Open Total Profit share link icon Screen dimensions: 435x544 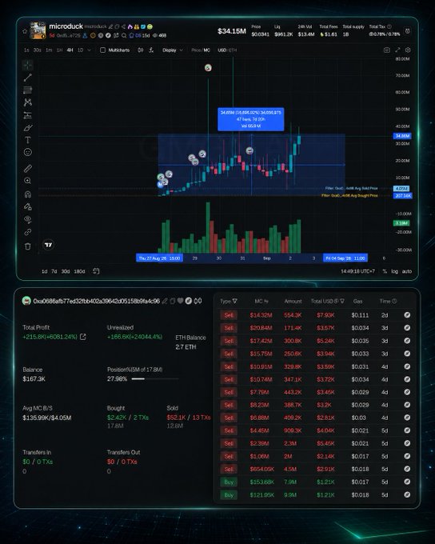point(83,337)
